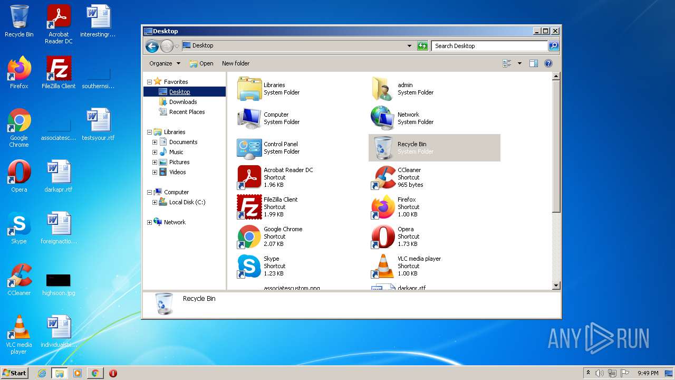The width and height of the screenshot is (675, 380).
Task: Click the file list scroll up arrow
Action: (556, 77)
